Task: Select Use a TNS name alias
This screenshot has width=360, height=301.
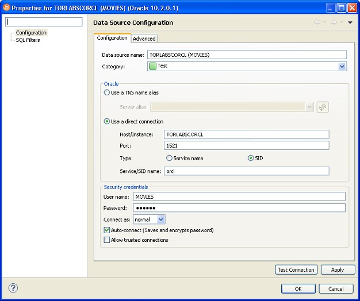Action: click(x=107, y=92)
